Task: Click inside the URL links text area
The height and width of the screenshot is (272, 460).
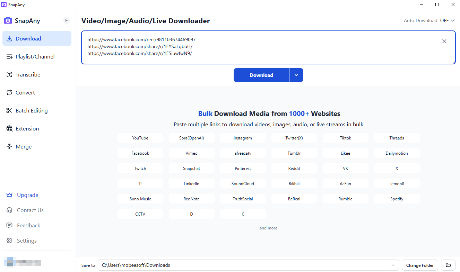Action: click(x=268, y=47)
